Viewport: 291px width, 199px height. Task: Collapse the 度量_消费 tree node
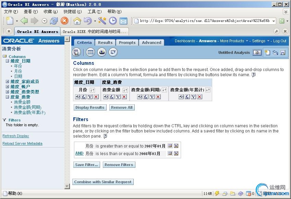(x=7, y=97)
